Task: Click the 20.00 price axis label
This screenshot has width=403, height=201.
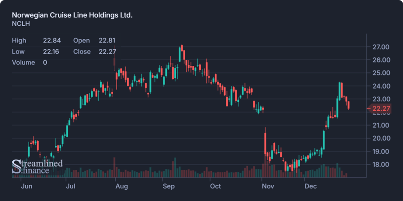Action: click(x=381, y=139)
